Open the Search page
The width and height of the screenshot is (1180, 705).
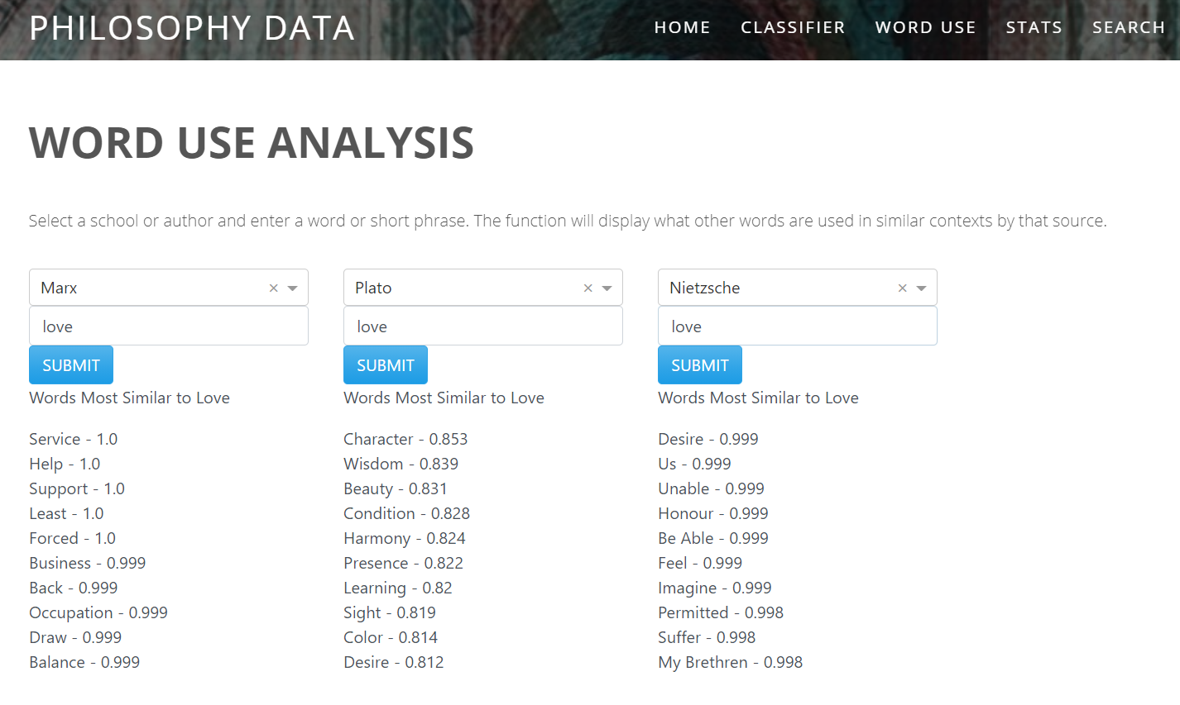(x=1129, y=27)
